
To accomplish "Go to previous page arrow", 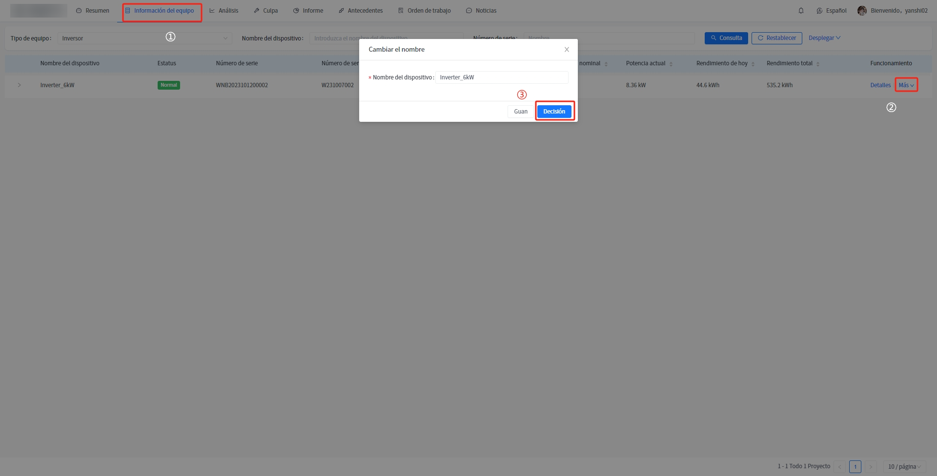I will [x=839, y=467].
